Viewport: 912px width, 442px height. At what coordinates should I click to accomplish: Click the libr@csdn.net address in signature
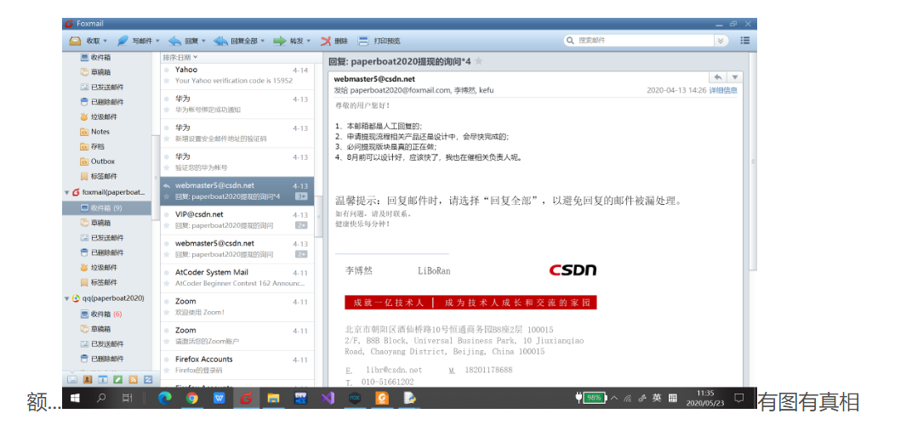tap(394, 370)
